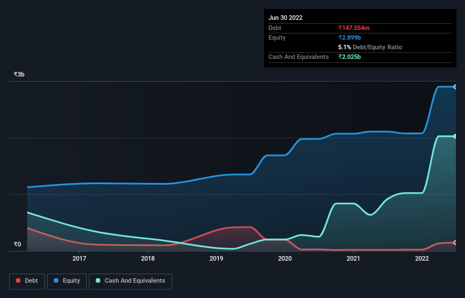Select the 2021 x-axis label
Screen dimensions: 465x298
click(353, 258)
